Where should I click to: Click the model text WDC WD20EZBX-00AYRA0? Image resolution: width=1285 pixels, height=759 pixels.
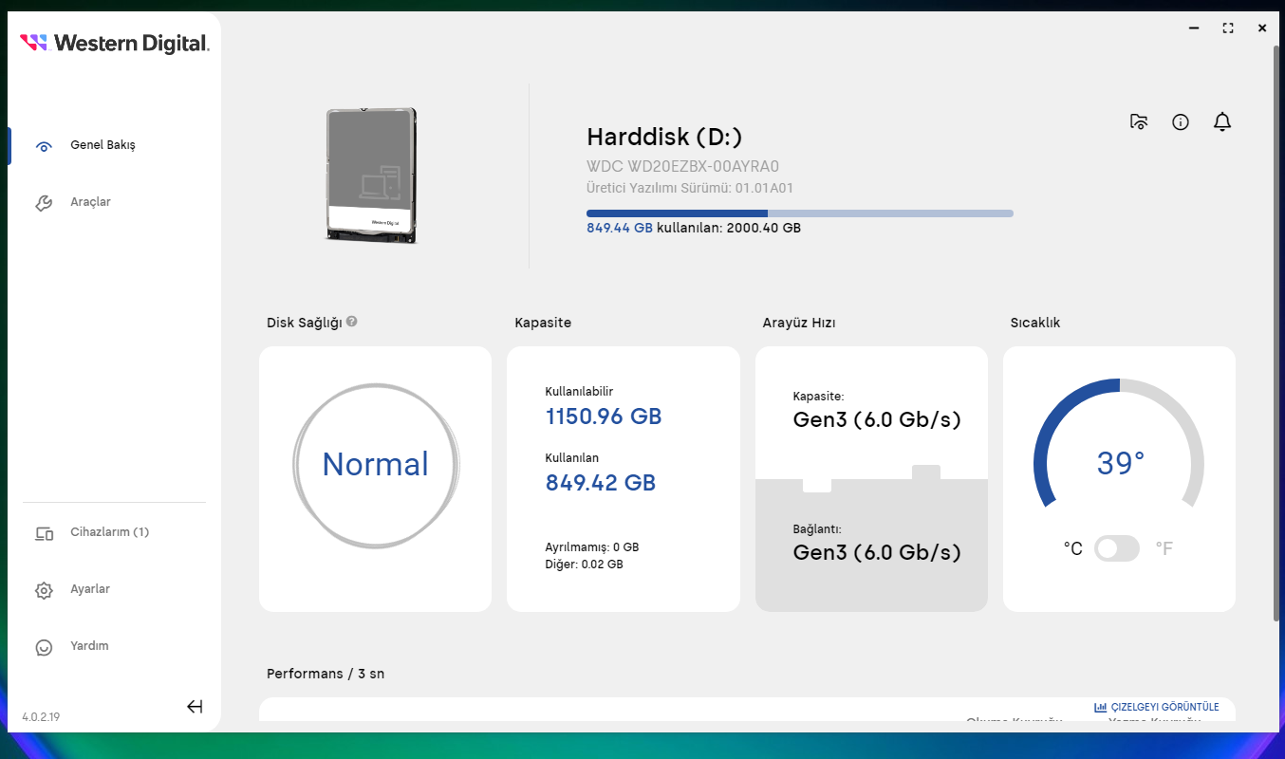click(682, 167)
